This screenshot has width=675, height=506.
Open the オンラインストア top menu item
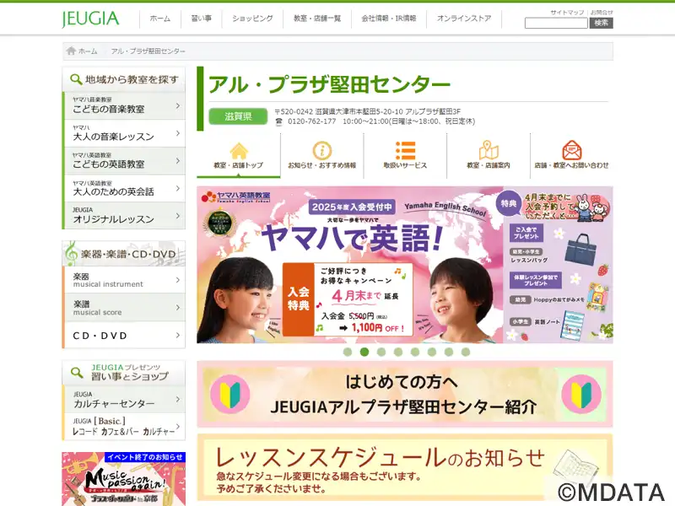[464, 19]
